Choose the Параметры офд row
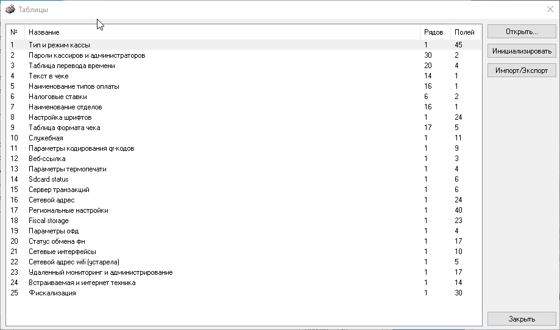The width and height of the screenshot is (560, 330). point(54,231)
